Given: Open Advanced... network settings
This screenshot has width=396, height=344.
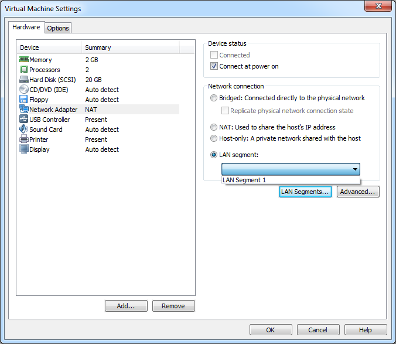Looking at the screenshot, I should click(x=357, y=192).
